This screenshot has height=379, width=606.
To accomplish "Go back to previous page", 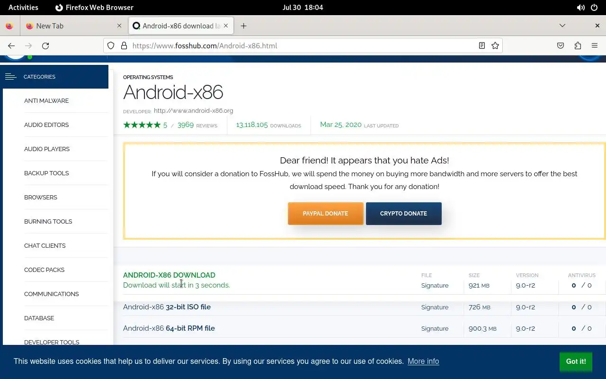I will pos(11,46).
